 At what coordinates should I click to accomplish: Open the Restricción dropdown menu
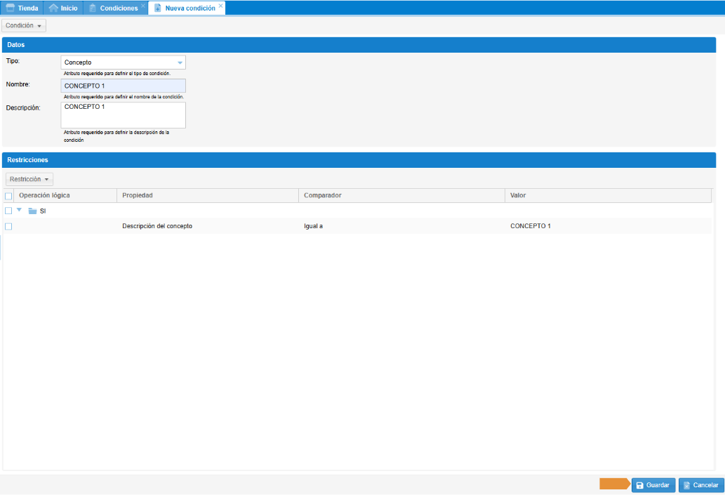29,179
